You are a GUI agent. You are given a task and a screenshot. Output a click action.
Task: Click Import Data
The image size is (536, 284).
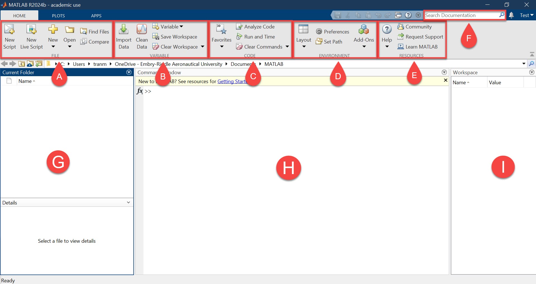click(124, 37)
